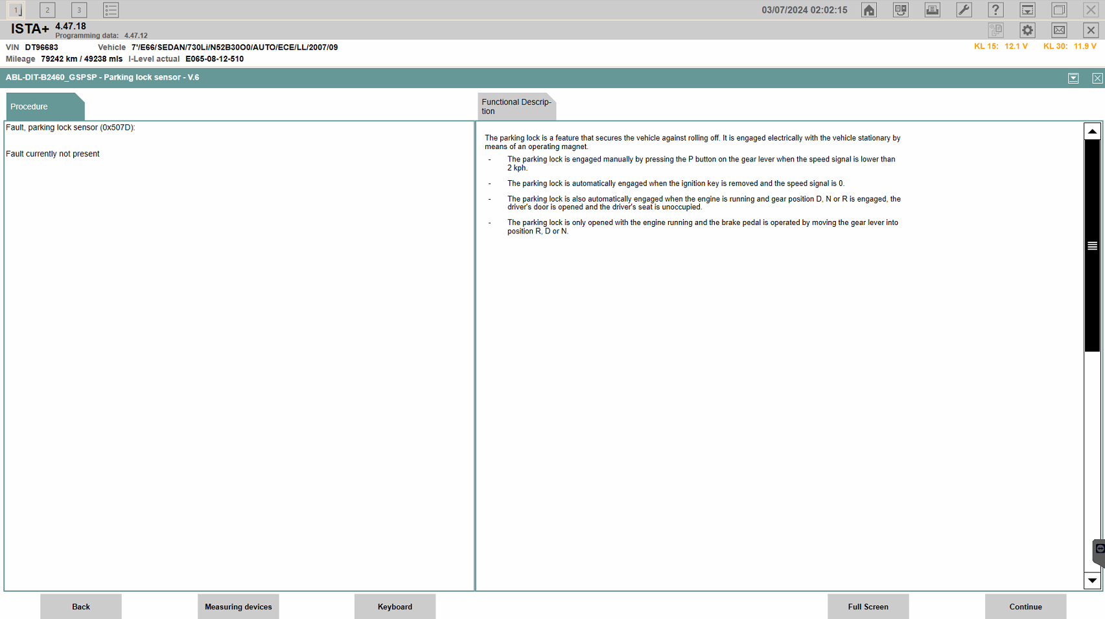Click the operation copy documents icon
Image resolution: width=1105 pixels, height=619 pixels.
click(x=996, y=30)
